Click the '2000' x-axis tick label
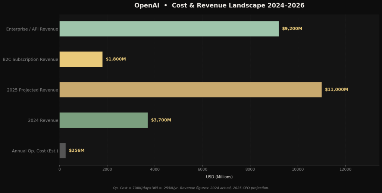 (107, 170)
